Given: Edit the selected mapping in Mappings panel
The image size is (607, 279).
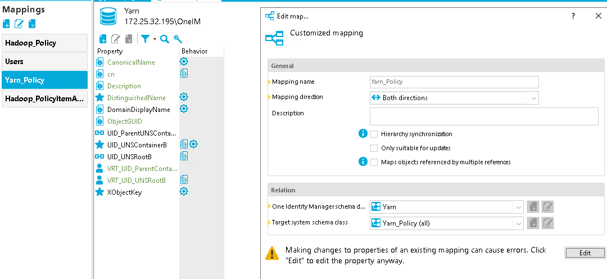Looking at the screenshot, I should pyautogui.click(x=19, y=24).
